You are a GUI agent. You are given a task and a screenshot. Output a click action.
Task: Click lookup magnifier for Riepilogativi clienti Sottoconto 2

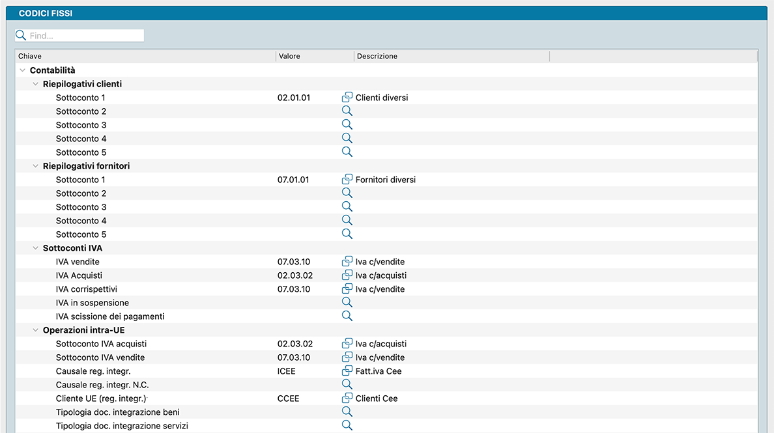(347, 111)
